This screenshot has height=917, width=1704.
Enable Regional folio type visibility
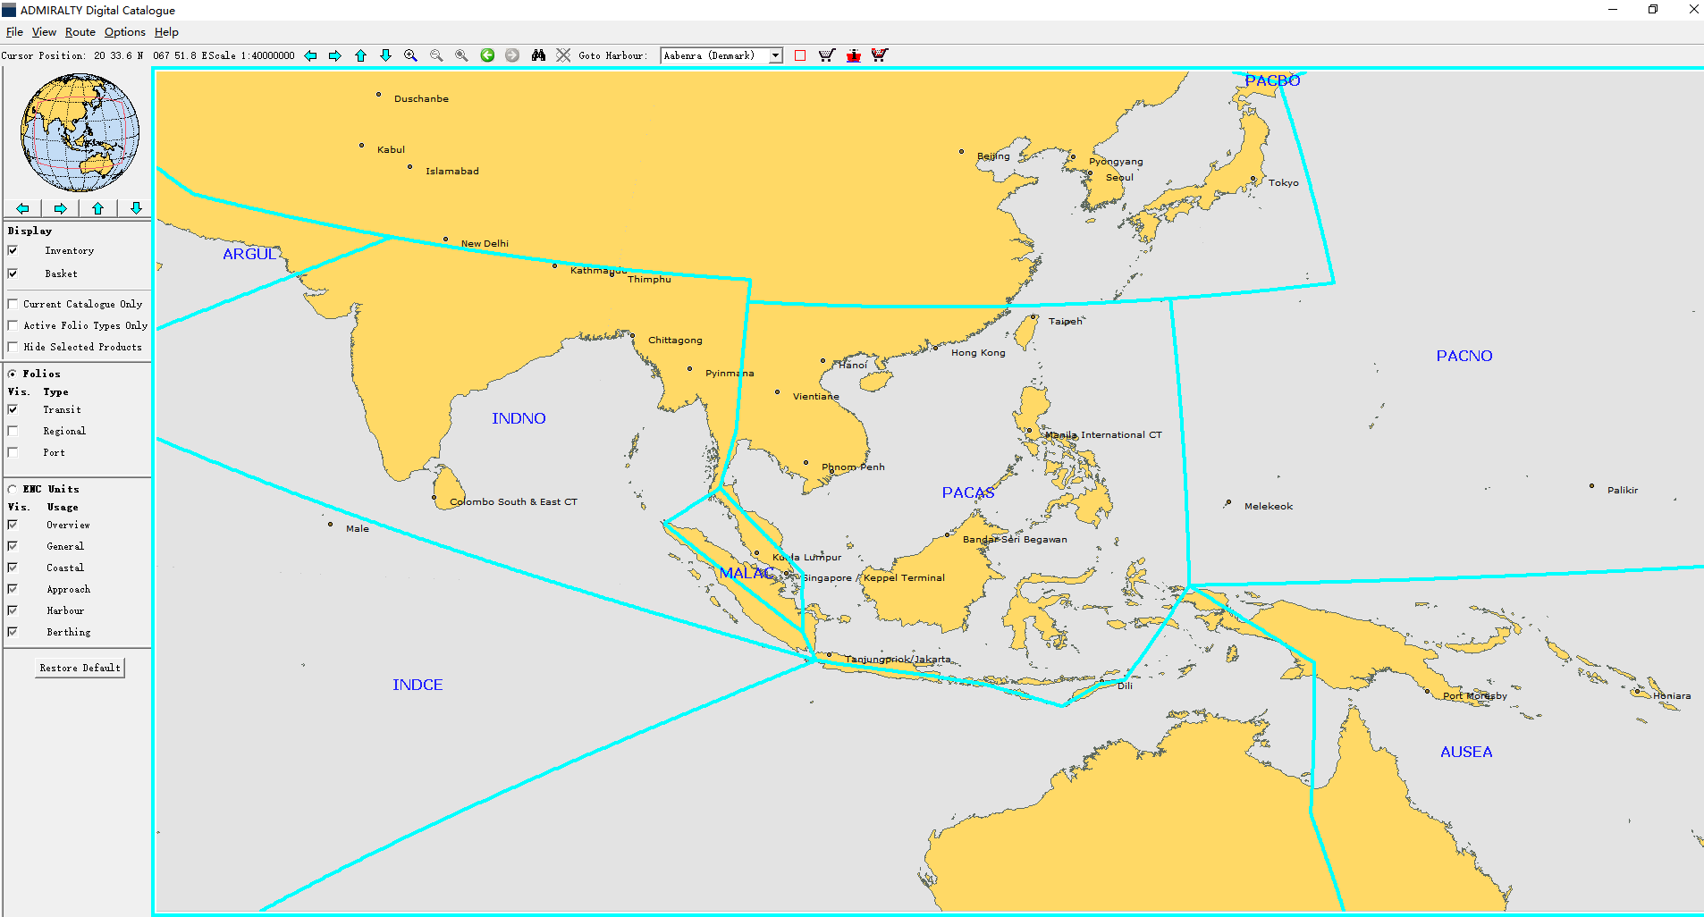click(x=13, y=431)
